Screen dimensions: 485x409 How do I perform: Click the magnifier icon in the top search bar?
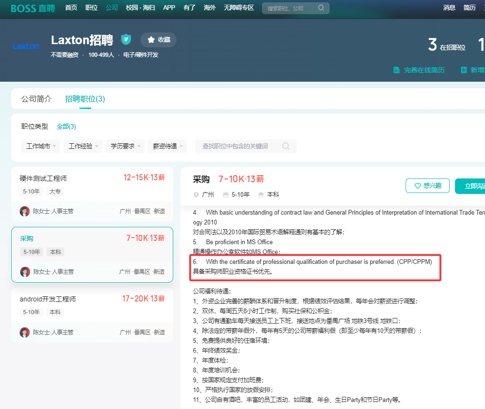coord(321,8)
